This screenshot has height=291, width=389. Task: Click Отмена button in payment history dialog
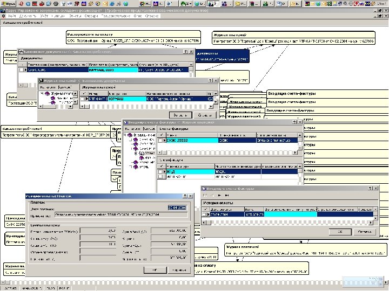[x=179, y=270]
